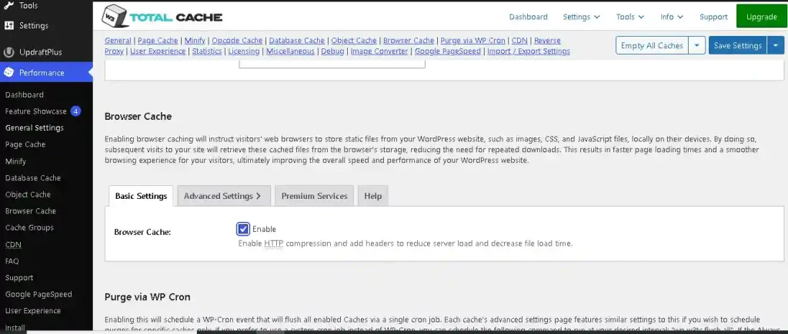Click the HTTP abbreviation in description
Image resolution: width=788 pixels, height=334 pixels.
pyautogui.click(x=273, y=243)
